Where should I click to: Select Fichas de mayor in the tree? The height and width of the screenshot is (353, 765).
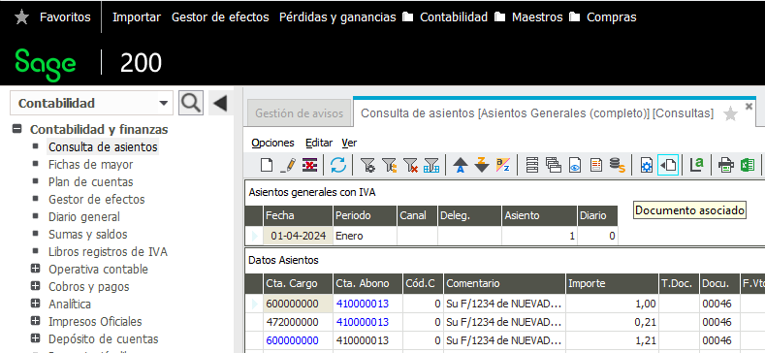coord(91,165)
